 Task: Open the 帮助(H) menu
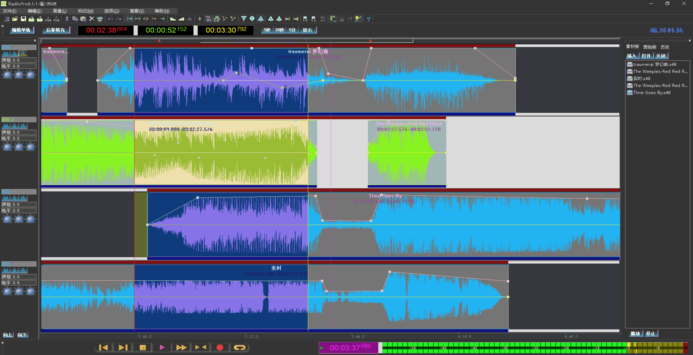click(162, 11)
